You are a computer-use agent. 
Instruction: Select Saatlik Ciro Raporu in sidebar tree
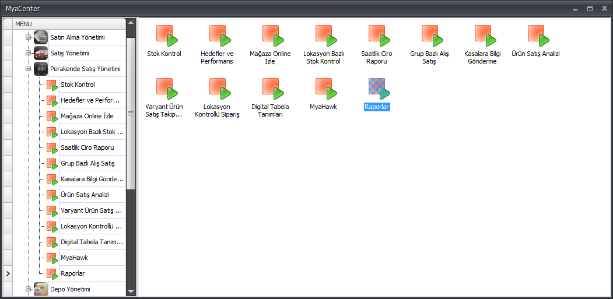[x=87, y=147]
